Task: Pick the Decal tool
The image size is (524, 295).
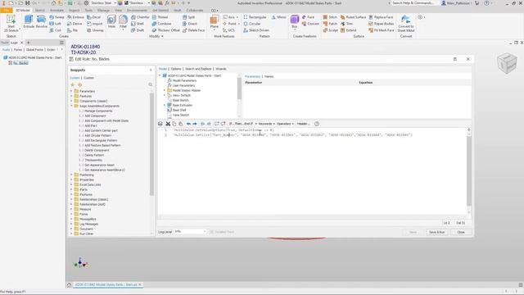Action: (x=93, y=17)
